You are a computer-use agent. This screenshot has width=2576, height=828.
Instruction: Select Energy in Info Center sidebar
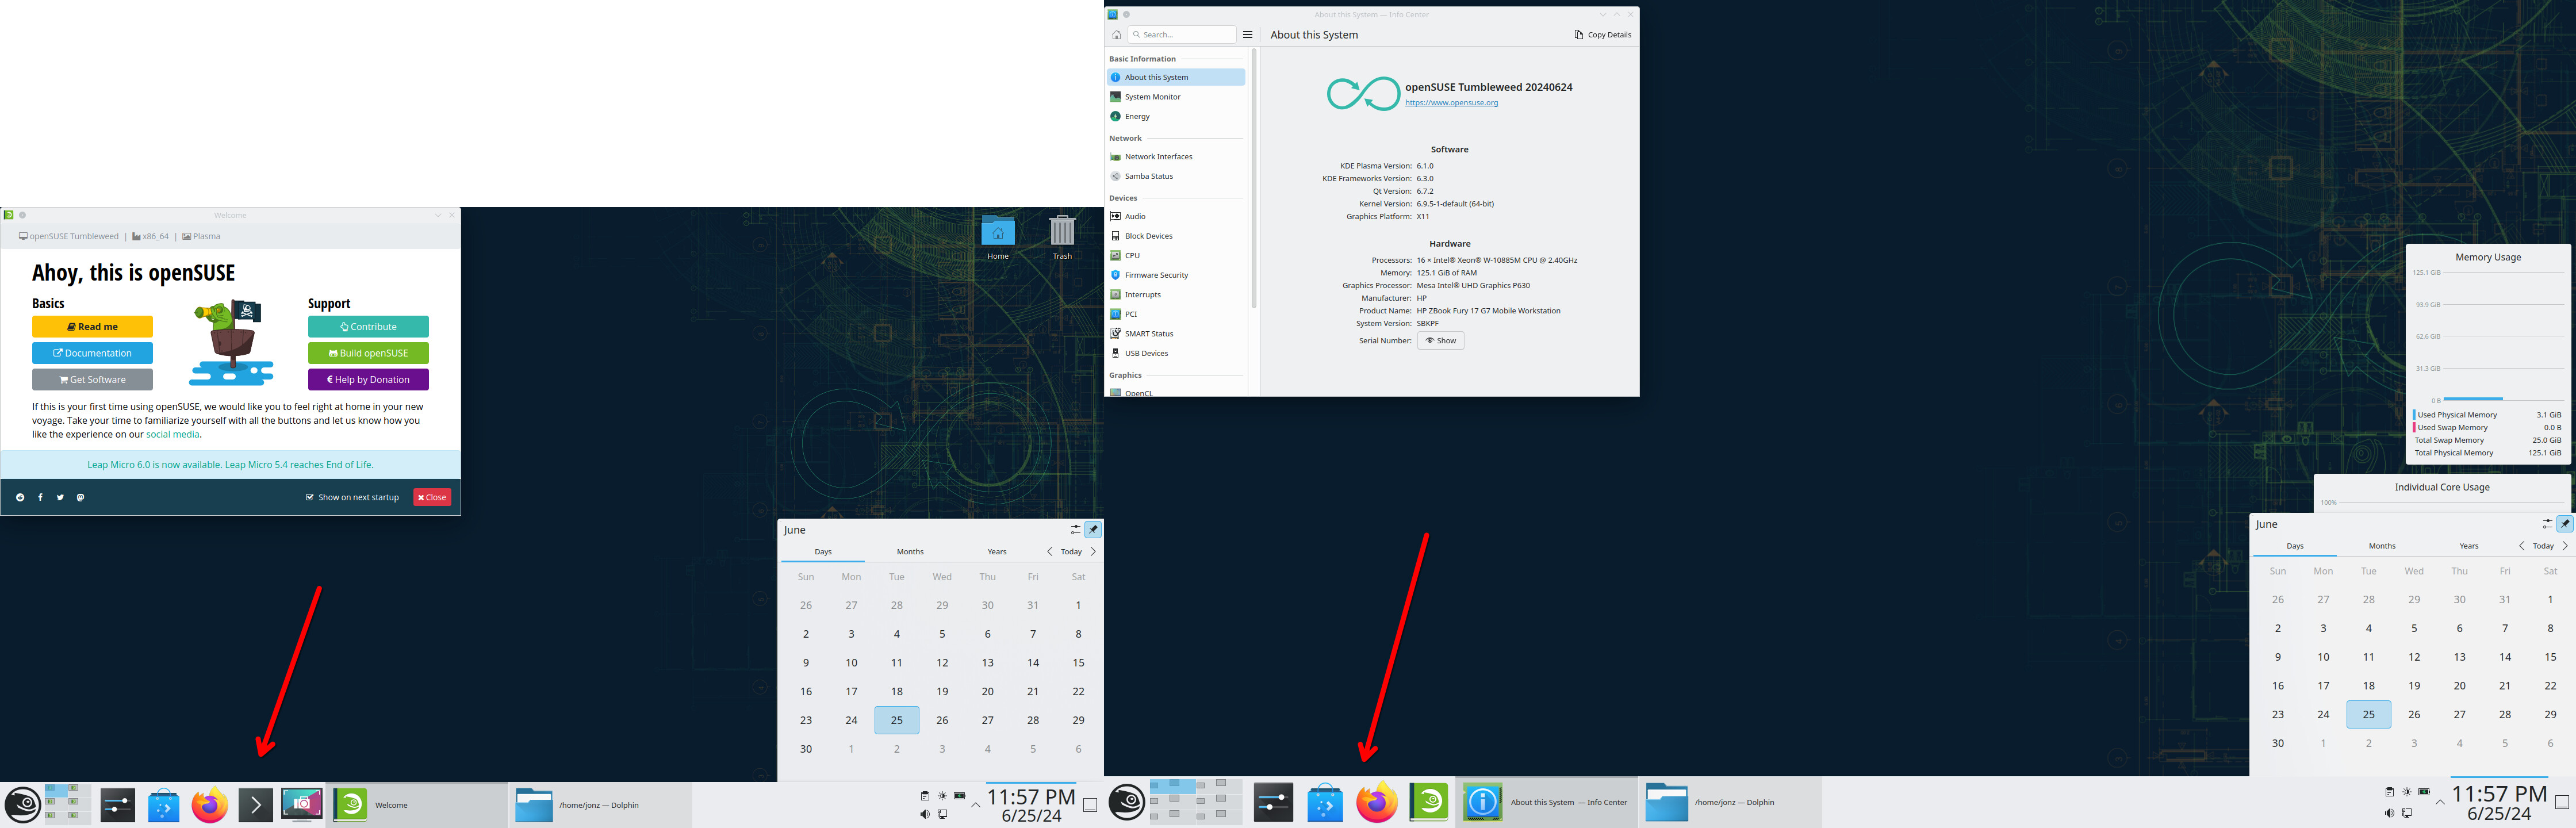[1176, 117]
